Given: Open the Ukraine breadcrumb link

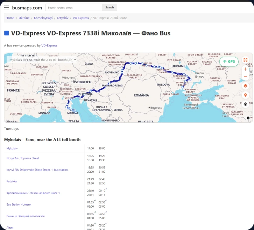Looking at the screenshot, I should click(x=24, y=18).
